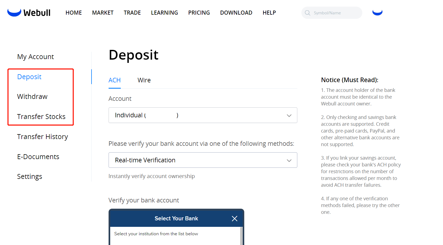The width and height of the screenshot is (443, 245).
Task: Expand the Real-time Verification dropdown
Action: [x=203, y=160]
